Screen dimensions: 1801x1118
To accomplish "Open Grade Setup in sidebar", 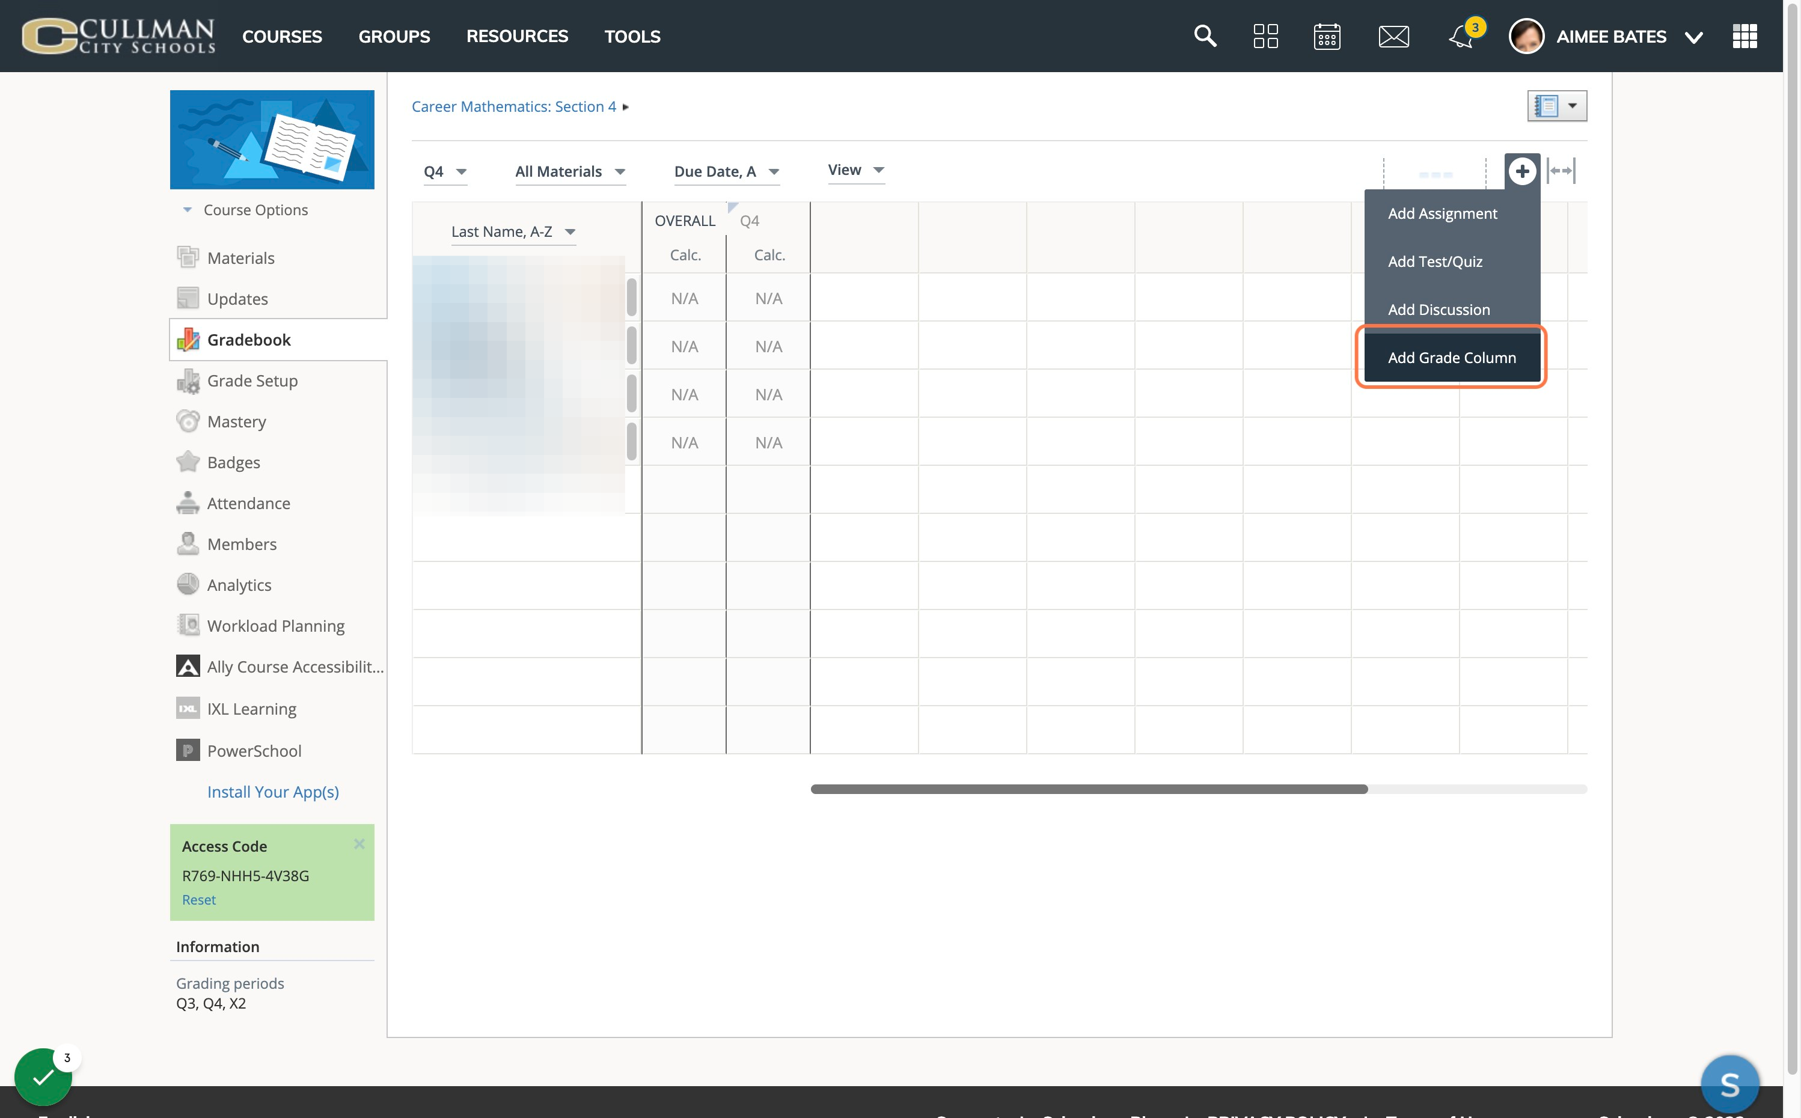I will point(251,381).
